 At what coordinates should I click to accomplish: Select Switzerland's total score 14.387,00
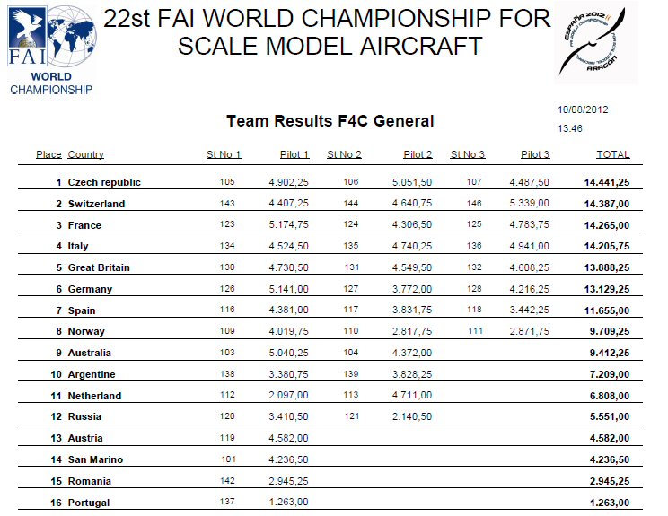point(607,204)
